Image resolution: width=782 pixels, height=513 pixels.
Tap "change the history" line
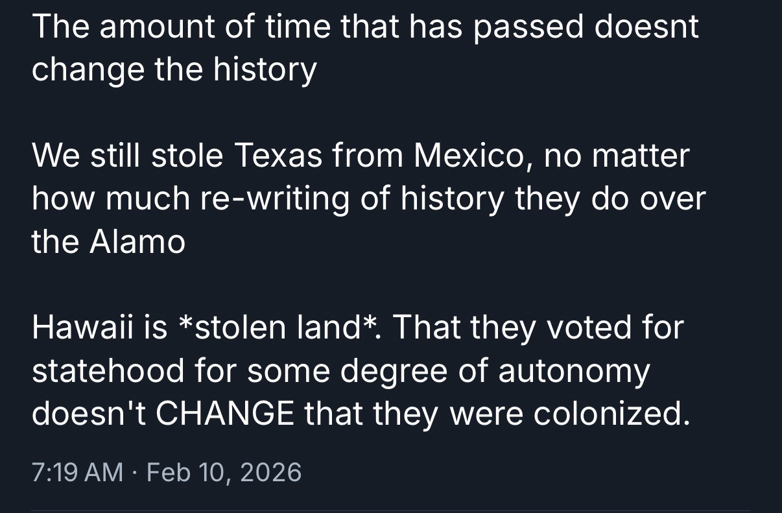(x=174, y=70)
